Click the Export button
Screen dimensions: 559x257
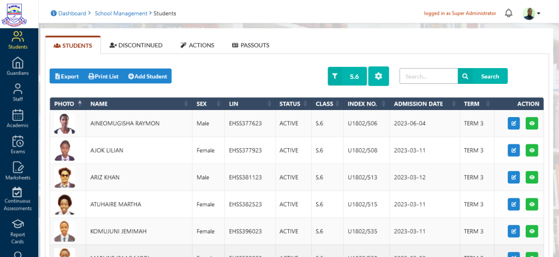pyautogui.click(x=67, y=76)
